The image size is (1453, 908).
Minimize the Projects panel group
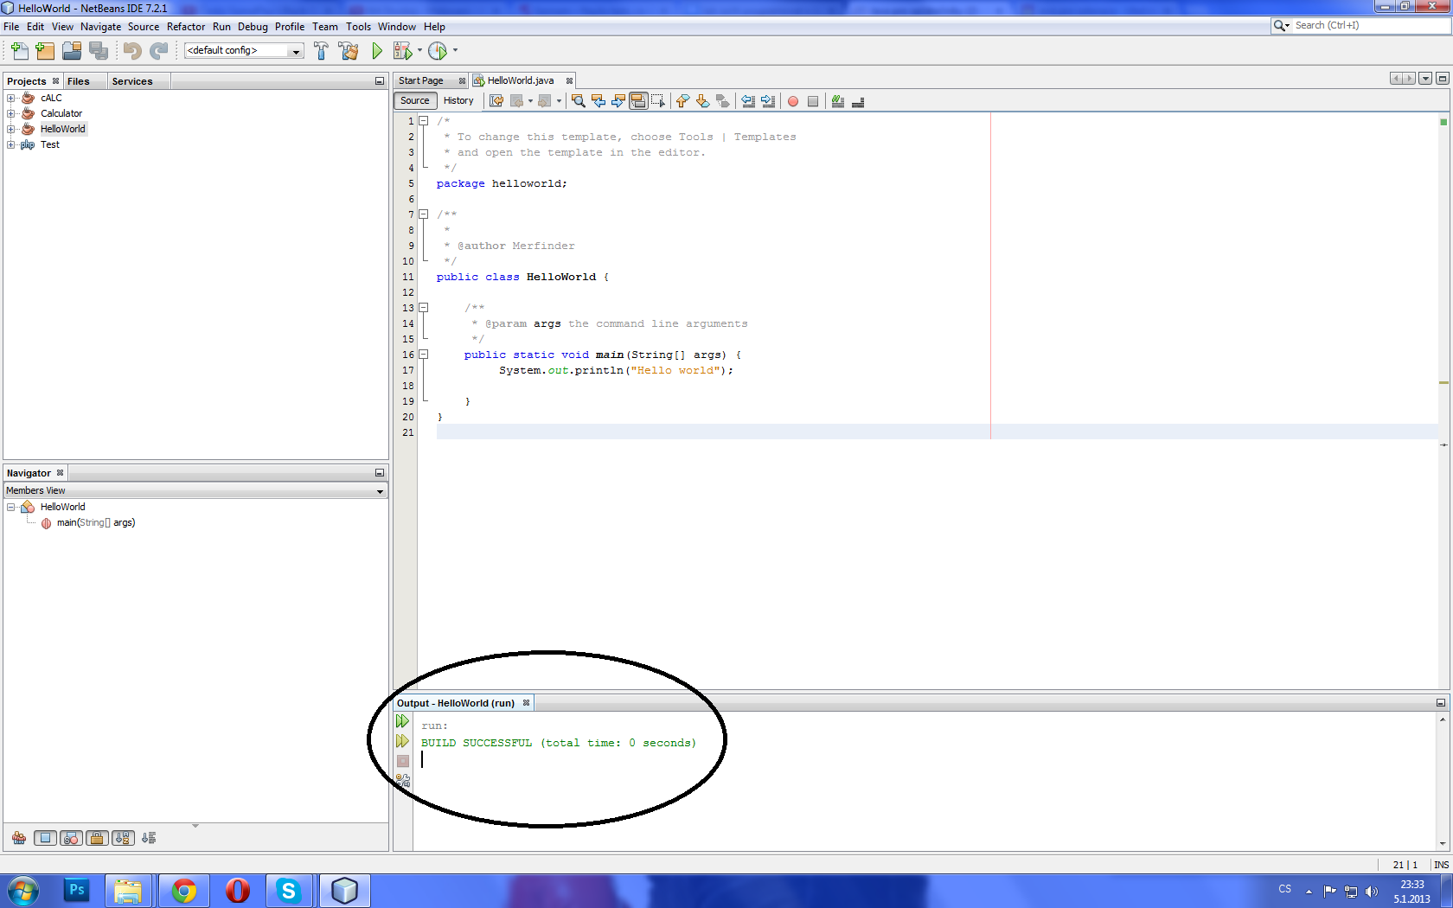pyautogui.click(x=379, y=81)
